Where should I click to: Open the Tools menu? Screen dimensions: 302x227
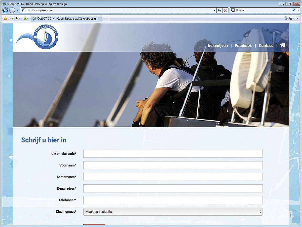pyautogui.click(x=292, y=18)
